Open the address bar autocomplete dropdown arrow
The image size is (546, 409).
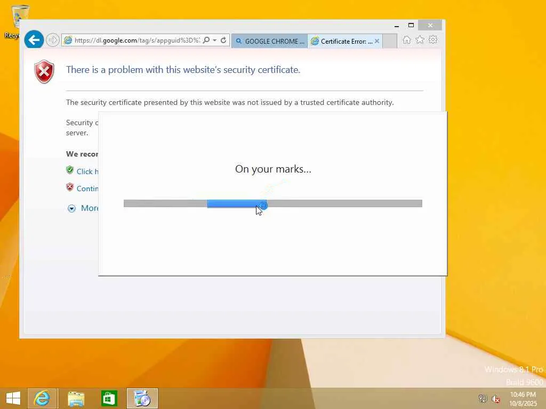[x=215, y=40]
